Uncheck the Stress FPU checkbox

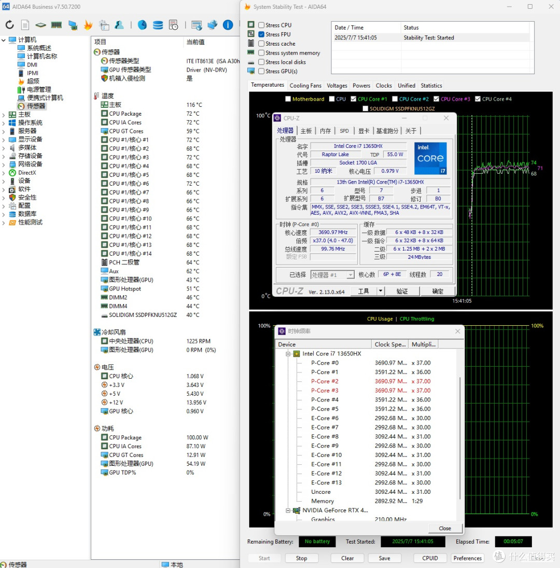point(261,34)
